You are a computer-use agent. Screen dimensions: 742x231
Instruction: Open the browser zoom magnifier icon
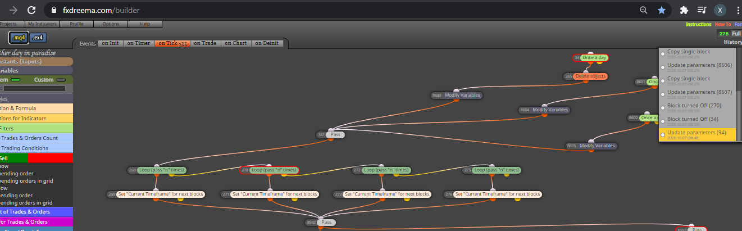(644, 10)
